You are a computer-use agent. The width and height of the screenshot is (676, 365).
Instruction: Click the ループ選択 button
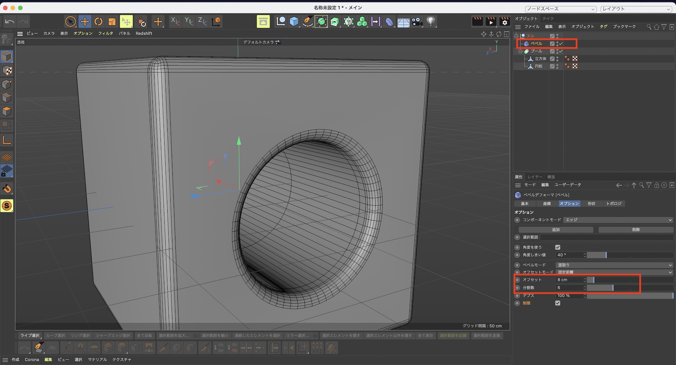click(55, 335)
